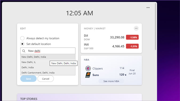The height and width of the screenshot is (101, 180).
Task: Click the NBA card heading
Action: (87, 60)
